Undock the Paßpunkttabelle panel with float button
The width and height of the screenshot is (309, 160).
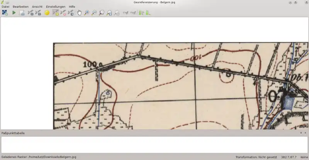pos(301,133)
